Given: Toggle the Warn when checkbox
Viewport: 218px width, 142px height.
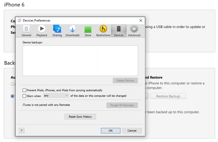Looking at the screenshot, I should point(24,96).
